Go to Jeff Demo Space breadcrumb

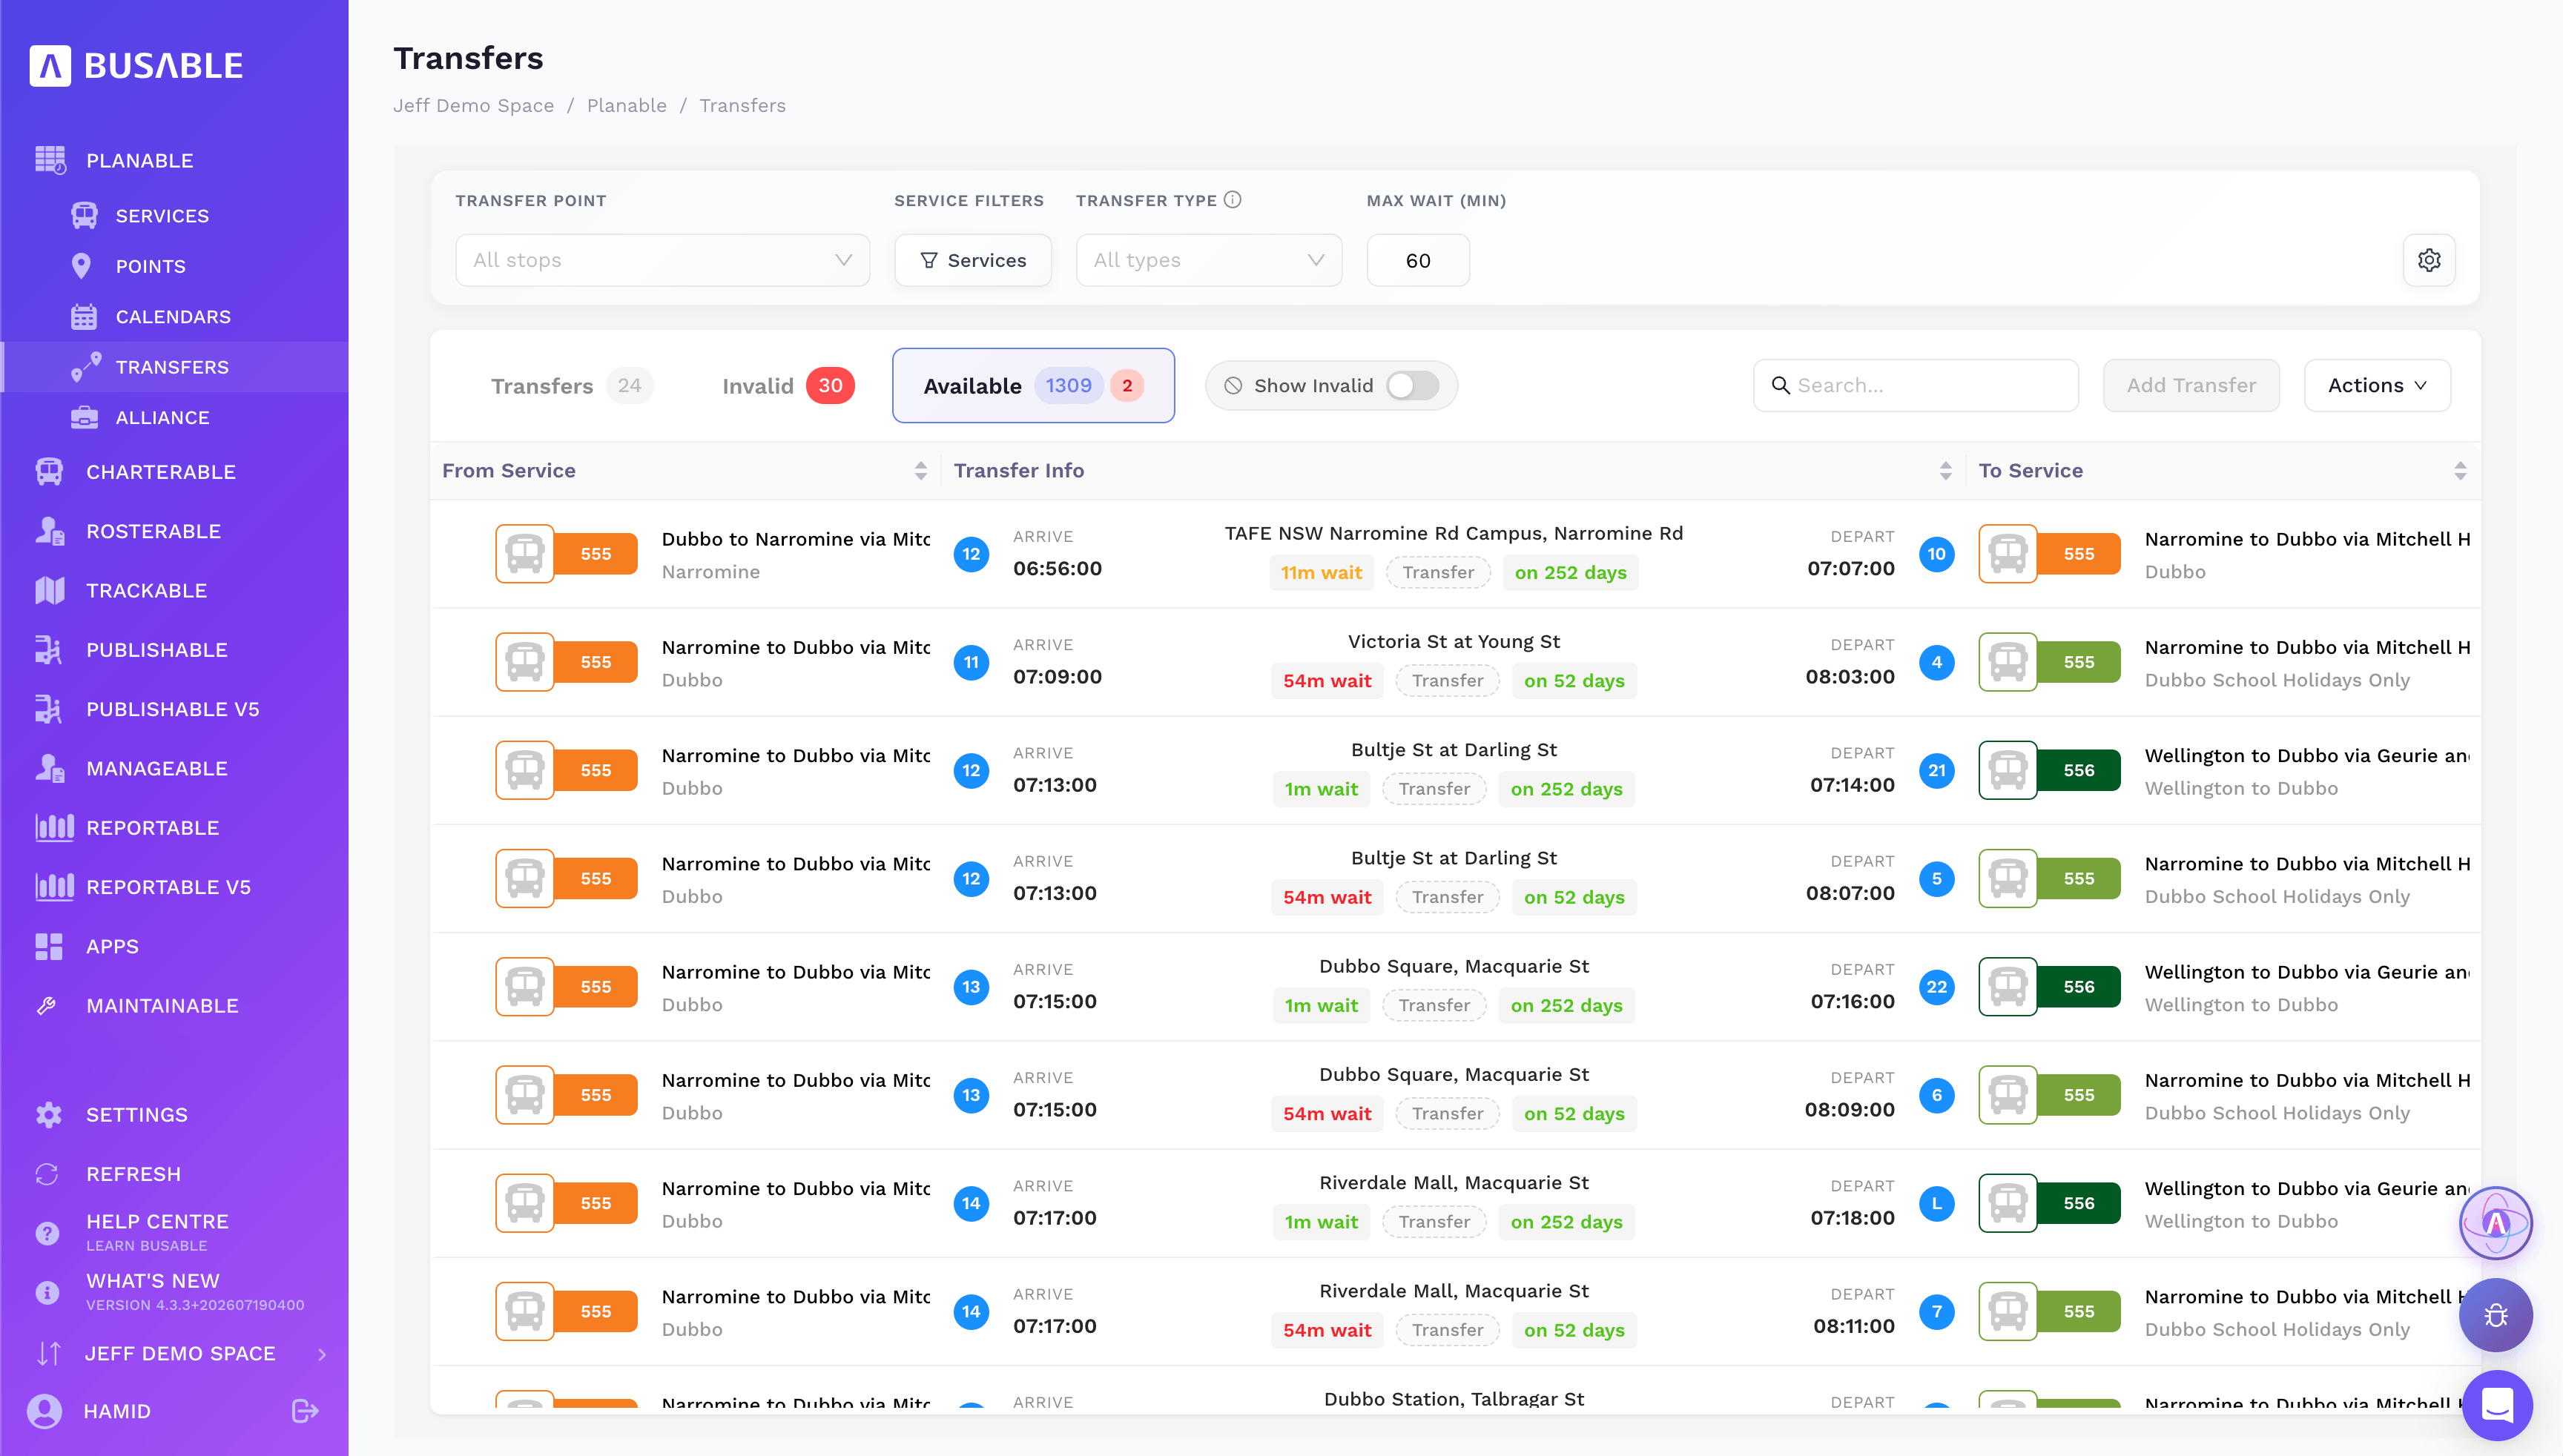coord(473,106)
